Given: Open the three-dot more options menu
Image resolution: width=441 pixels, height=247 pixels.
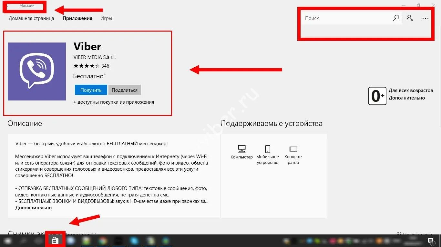Looking at the screenshot, I should tap(426, 18).
